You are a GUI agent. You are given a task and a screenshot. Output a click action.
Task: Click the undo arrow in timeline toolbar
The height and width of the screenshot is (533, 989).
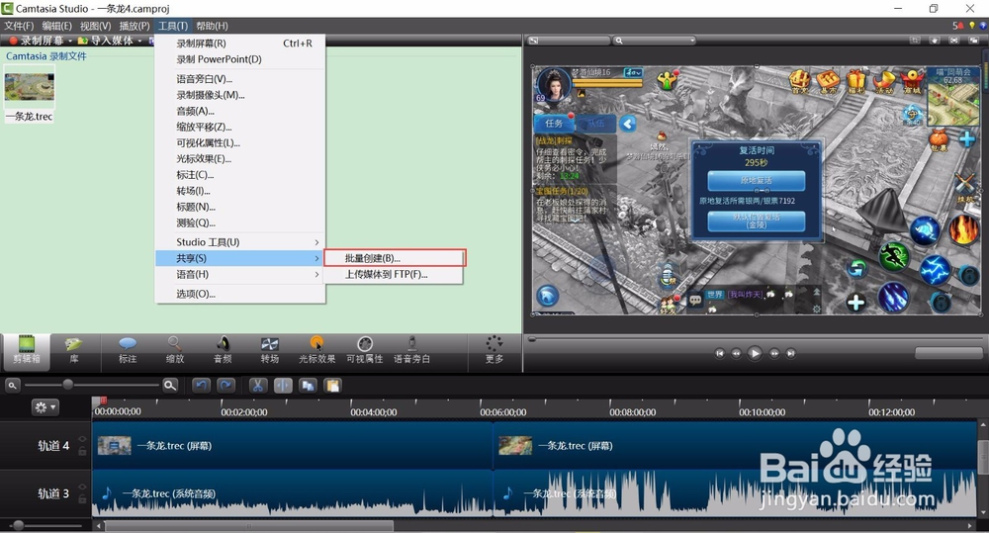201,386
